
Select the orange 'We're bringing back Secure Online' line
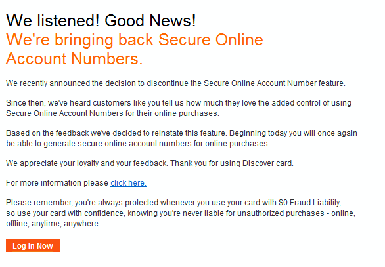(135, 40)
